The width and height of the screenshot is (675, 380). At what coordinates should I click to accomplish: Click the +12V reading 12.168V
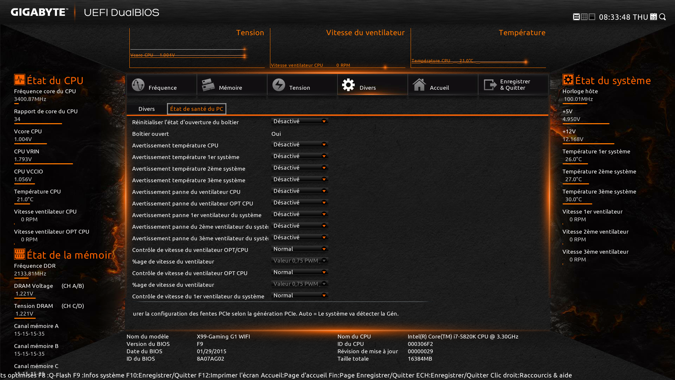pyautogui.click(x=573, y=139)
